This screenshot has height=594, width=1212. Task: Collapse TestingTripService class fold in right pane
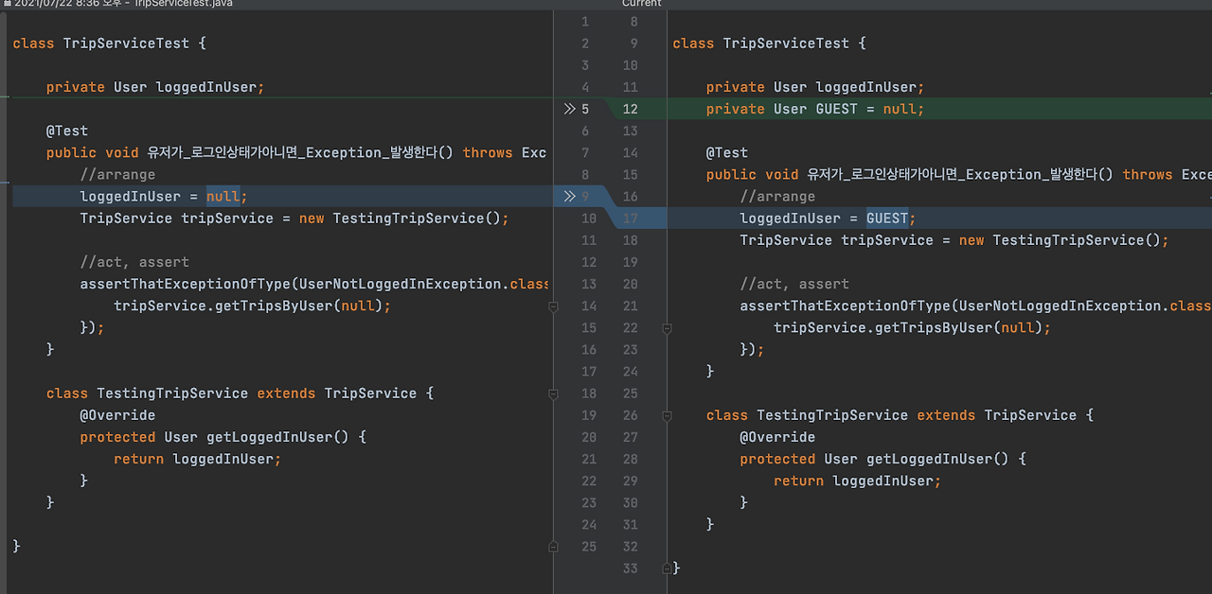click(667, 415)
